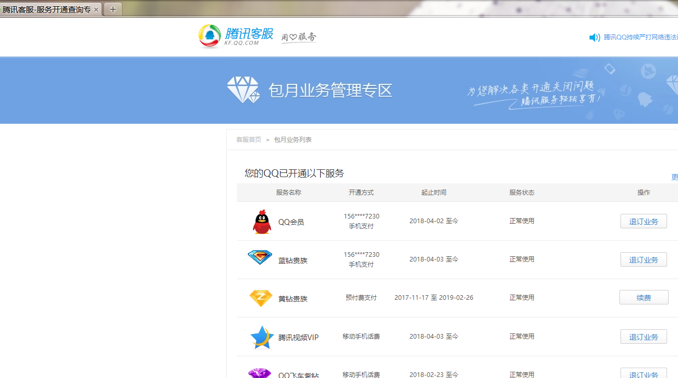Viewport: 678px width, 378px height.
Task: Open the 腾讯QQ持续严打网络违法 announcement link
Action: [x=641, y=37]
